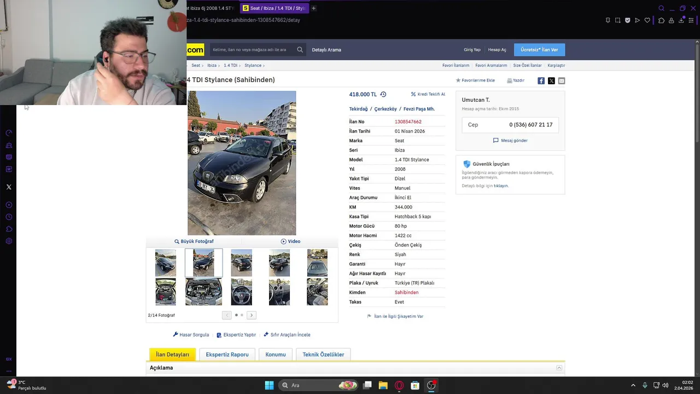This screenshot has height=394, width=700.
Task: Click Ekspertiz Yaptır link
Action: [x=236, y=335]
